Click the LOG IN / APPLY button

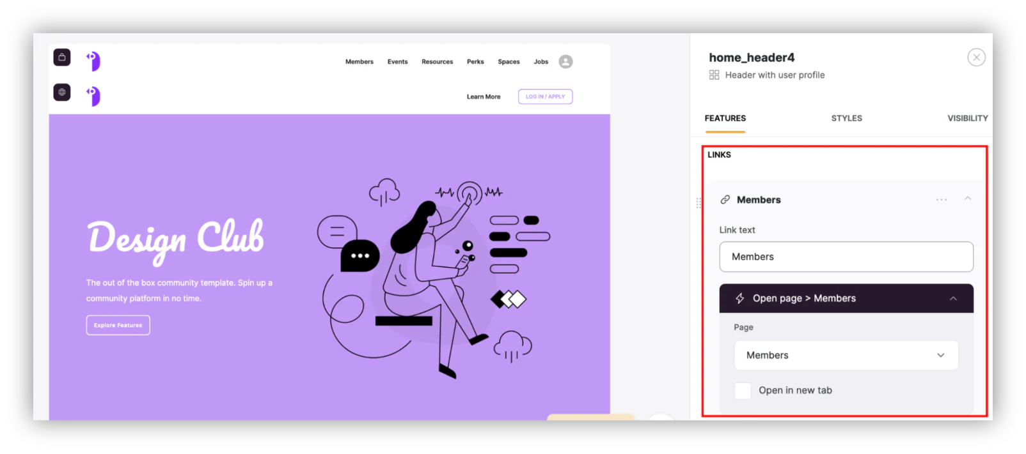point(546,96)
